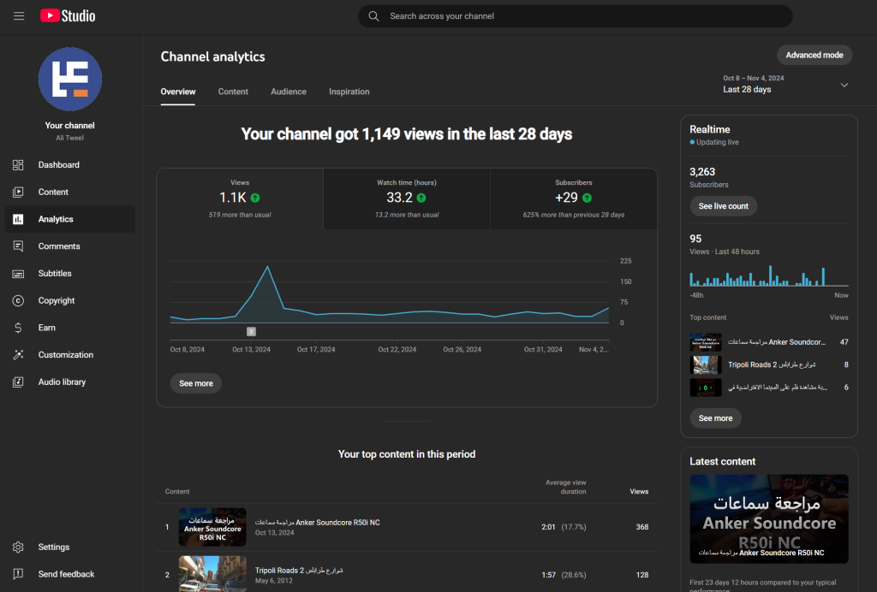Open Anker Soundcore R50i NC thumbnail in top content
The image size is (877, 592).
click(x=212, y=527)
